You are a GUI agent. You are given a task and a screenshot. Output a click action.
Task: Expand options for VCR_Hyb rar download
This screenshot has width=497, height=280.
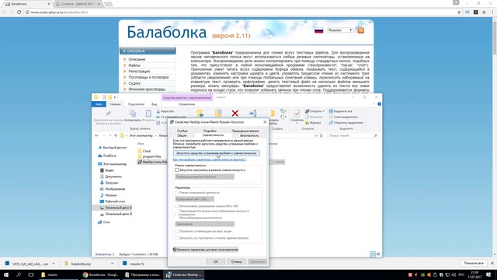[x=54, y=264]
